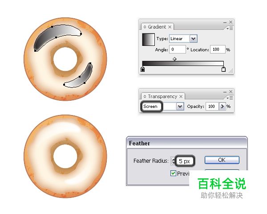
Task: Click OK in the Feather dialog
Action: (222, 160)
